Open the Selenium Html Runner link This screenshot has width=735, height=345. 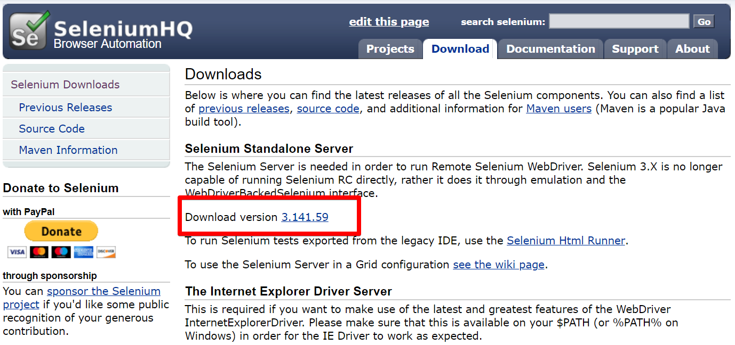click(566, 240)
